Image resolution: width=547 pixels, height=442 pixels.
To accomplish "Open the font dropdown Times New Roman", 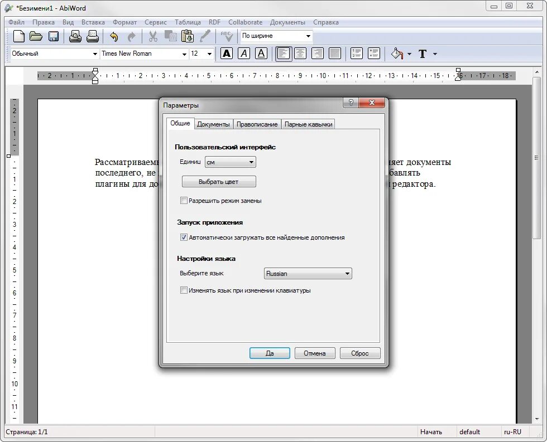I will click(x=144, y=54).
